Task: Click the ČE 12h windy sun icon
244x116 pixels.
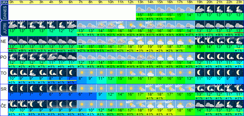Action: pos(131,104)
